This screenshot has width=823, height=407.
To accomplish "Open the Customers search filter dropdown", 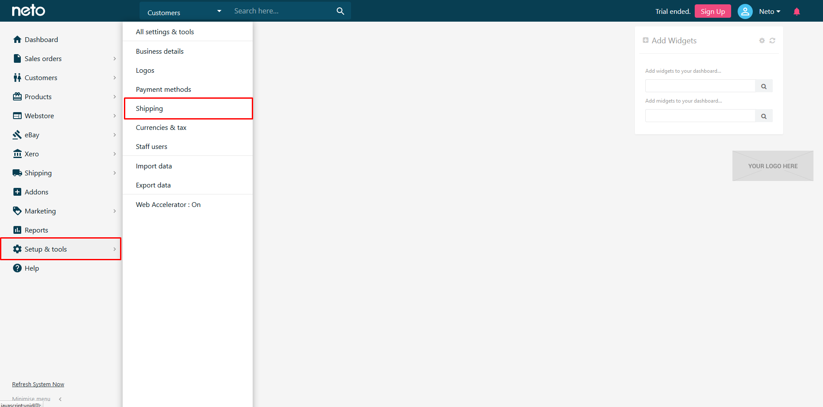I will click(184, 12).
